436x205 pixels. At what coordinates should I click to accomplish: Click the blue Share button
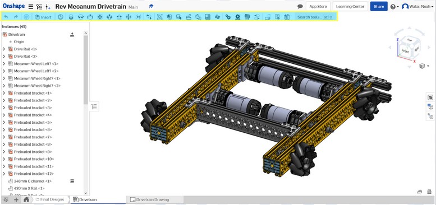(379, 6)
